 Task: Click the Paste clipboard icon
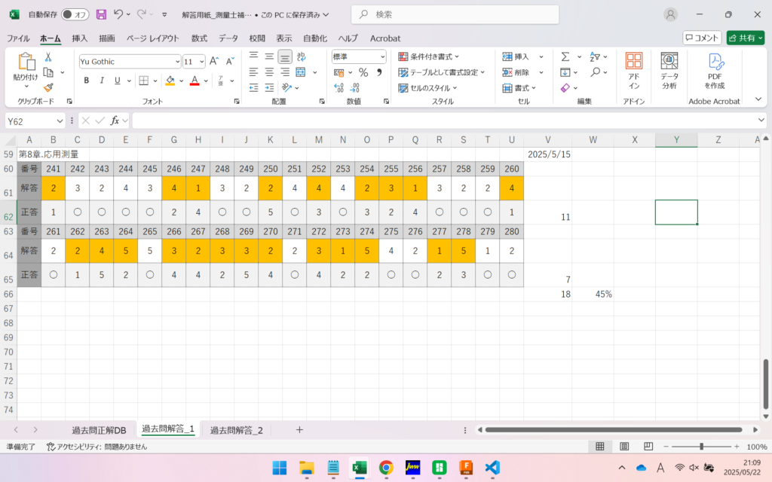(x=26, y=62)
